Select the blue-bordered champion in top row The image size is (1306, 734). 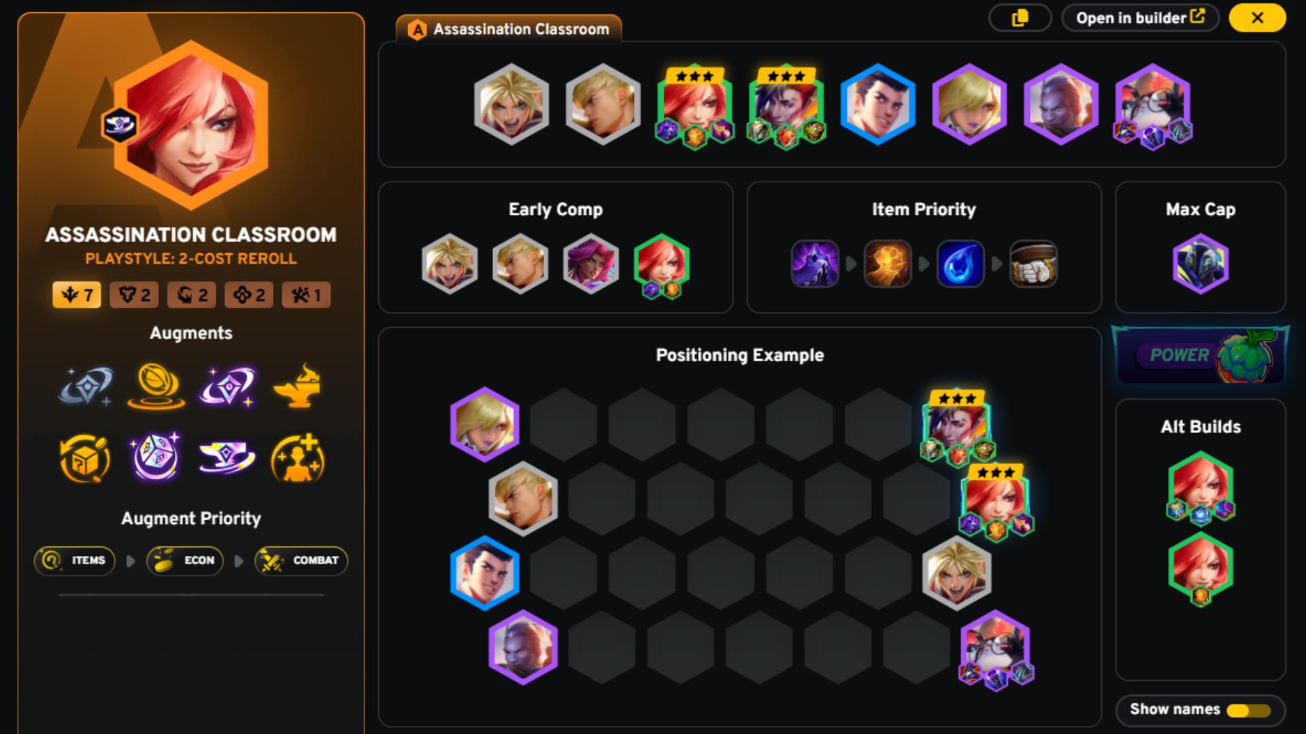point(877,104)
